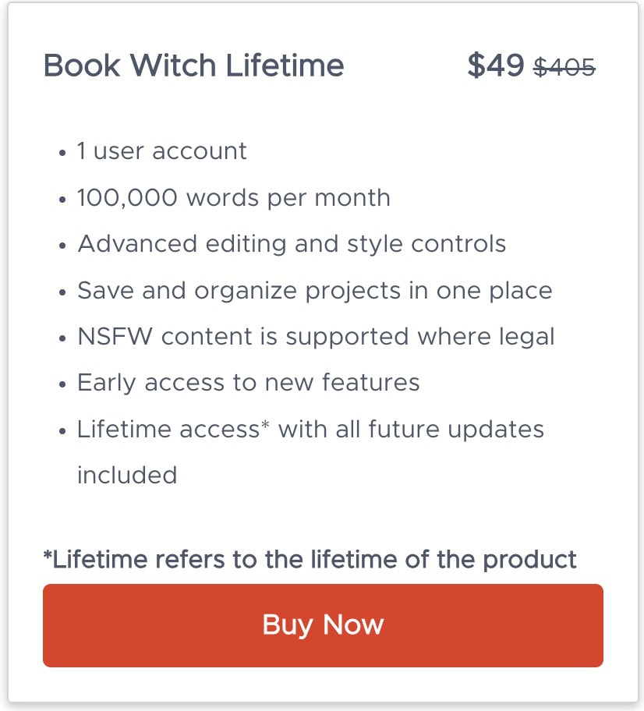
Task: Click the $49 price
Action: (x=496, y=65)
